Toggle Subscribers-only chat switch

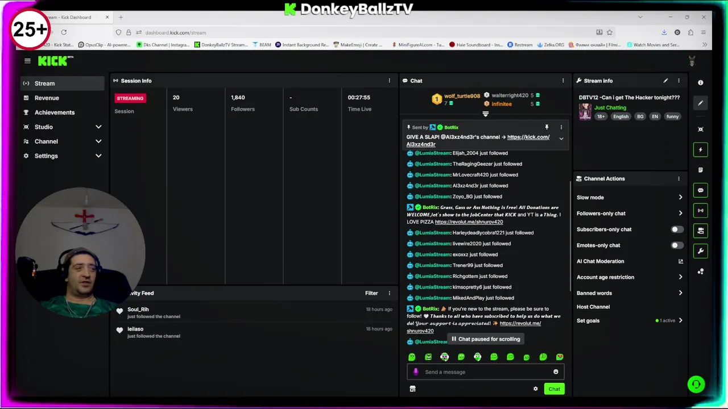click(x=676, y=229)
